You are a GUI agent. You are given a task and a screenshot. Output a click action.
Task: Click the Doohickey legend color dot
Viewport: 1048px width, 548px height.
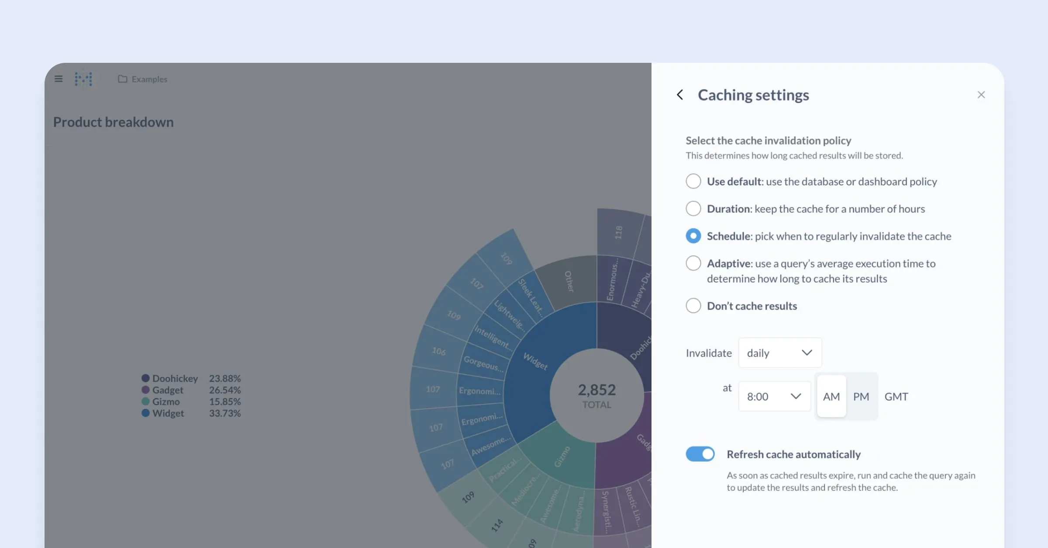pyautogui.click(x=145, y=378)
